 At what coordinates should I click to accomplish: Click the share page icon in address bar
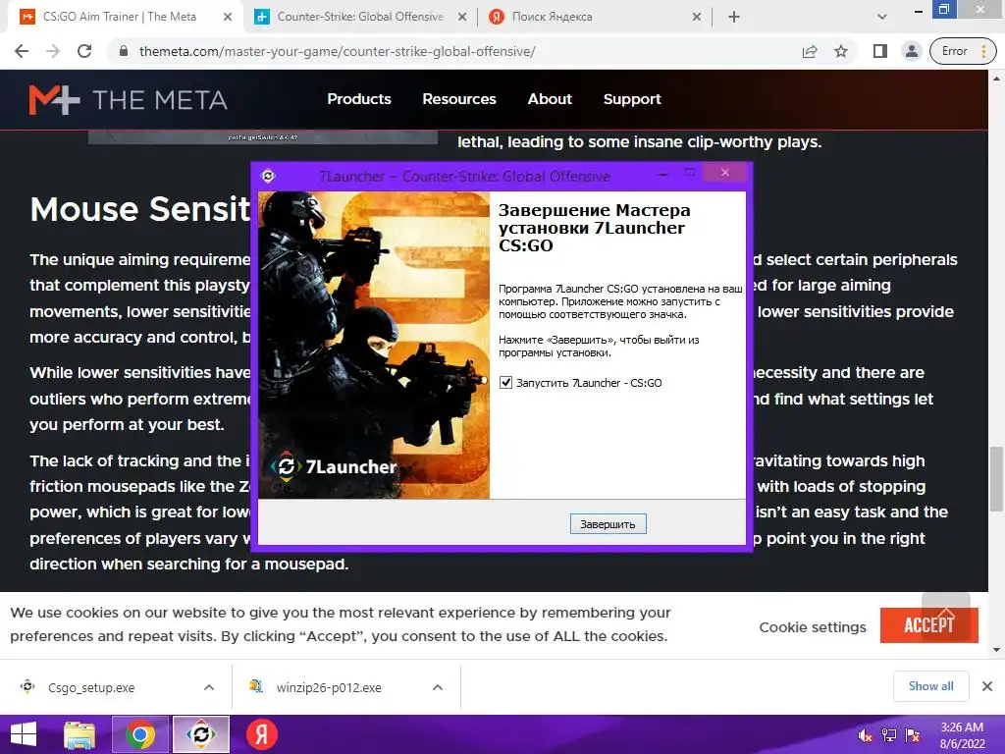(810, 51)
